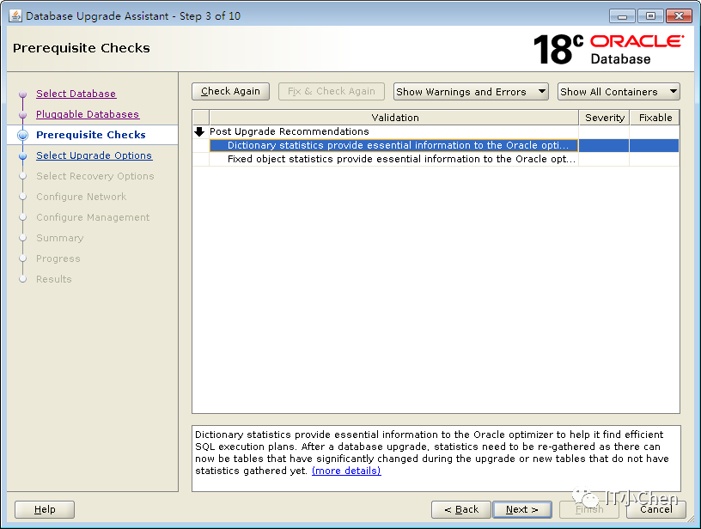701x529 pixels.
Task: Click the Post Upgrade Recommendations group row
Action: click(436, 131)
